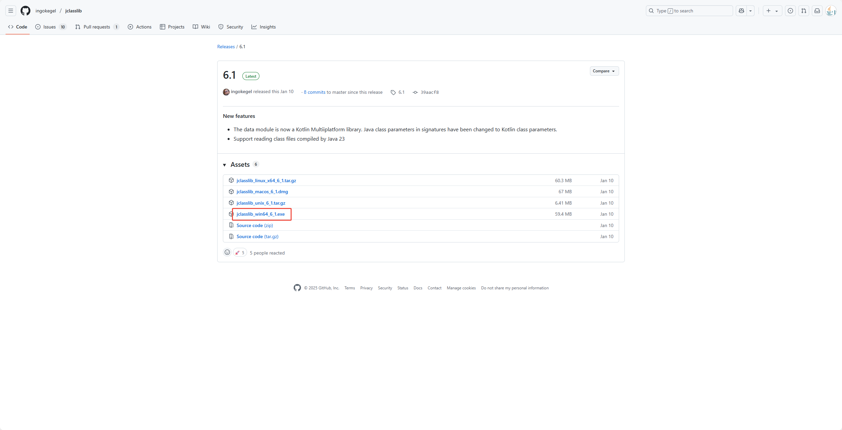Download jclasslib_win64_6_1.exe
The image size is (842, 430).
click(260, 214)
